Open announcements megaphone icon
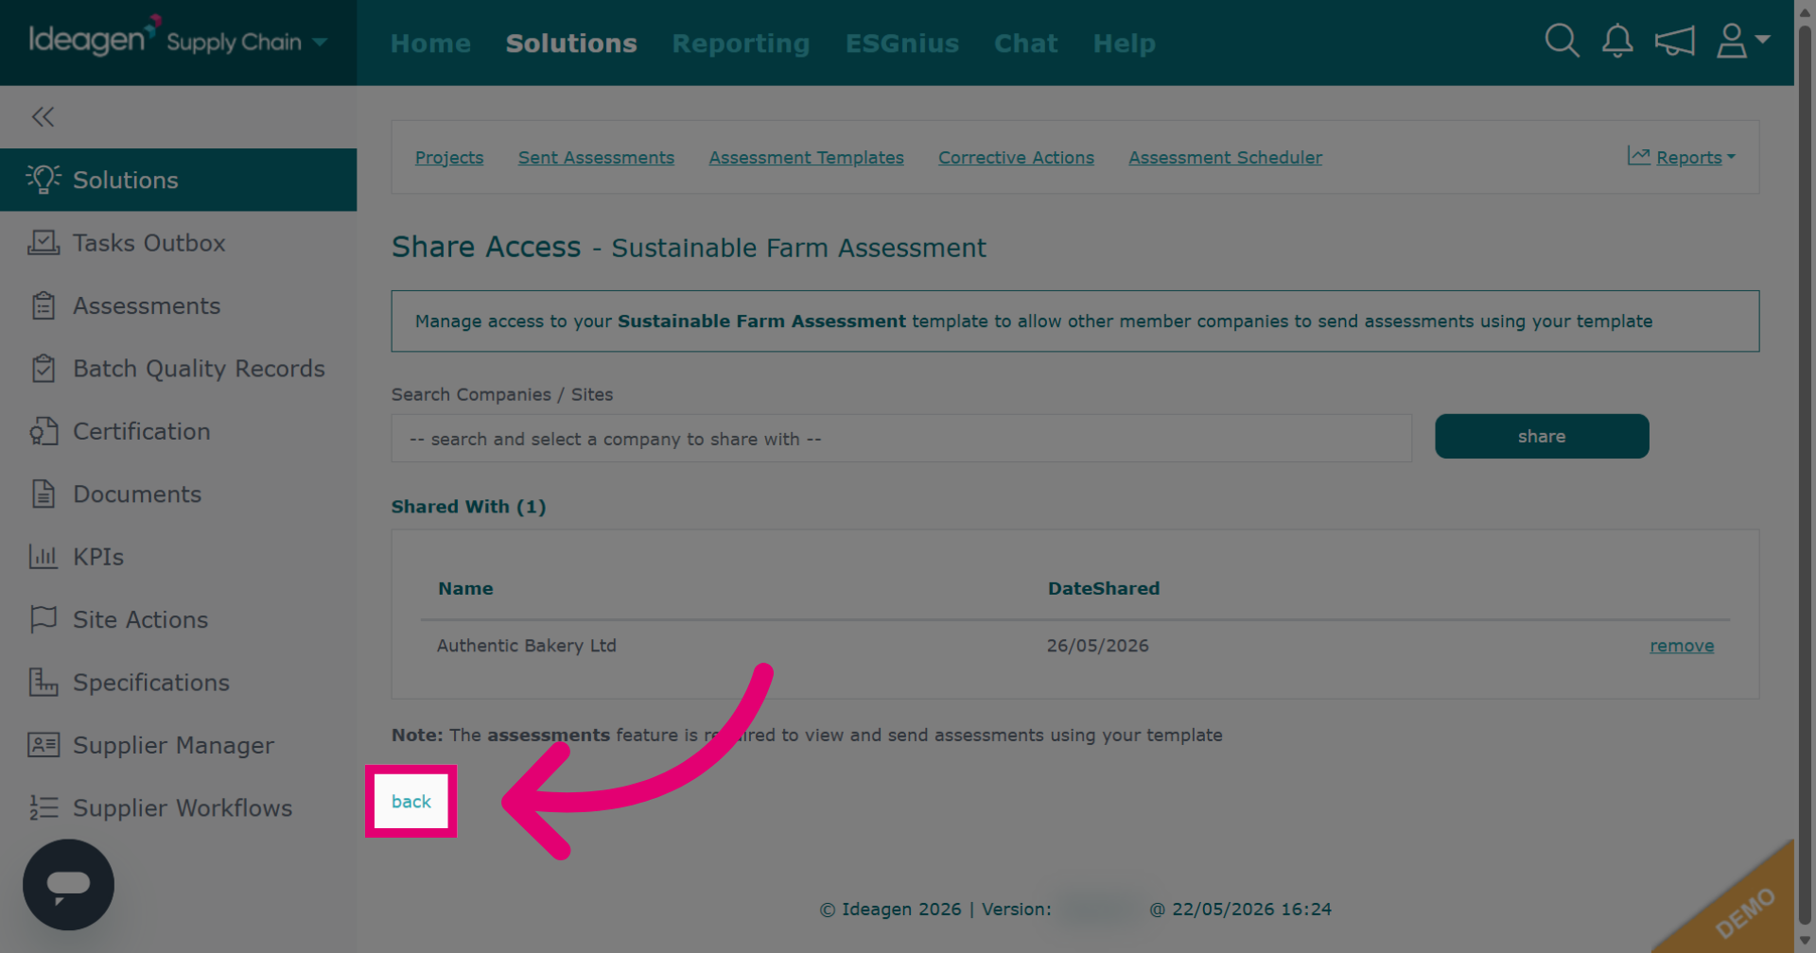Viewport: 1816px width, 953px height. (x=1674, y=41)
